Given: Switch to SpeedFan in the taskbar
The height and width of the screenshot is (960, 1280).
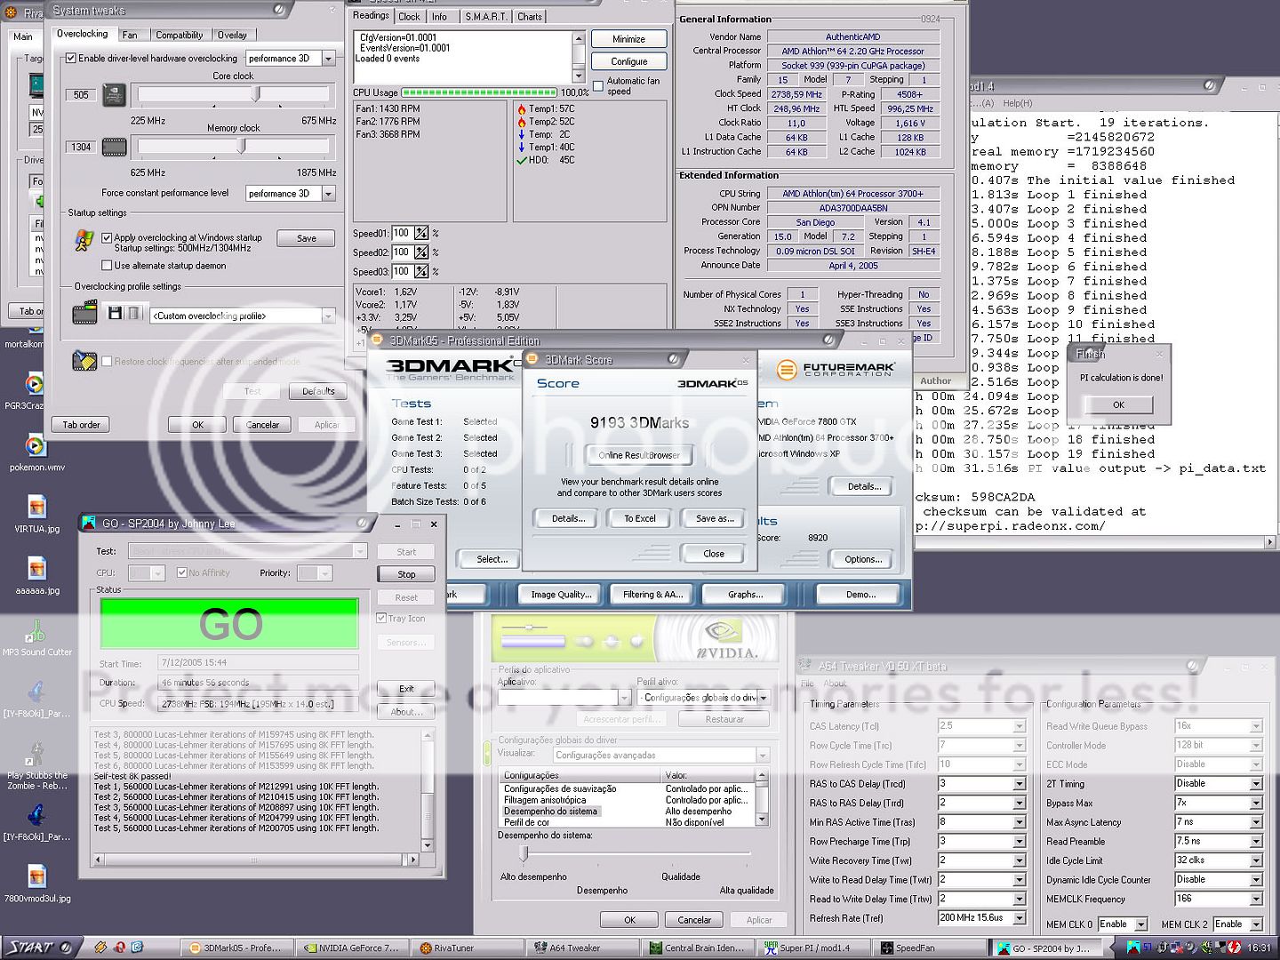Looking at the screenshot, I should [x=930, y=948].
